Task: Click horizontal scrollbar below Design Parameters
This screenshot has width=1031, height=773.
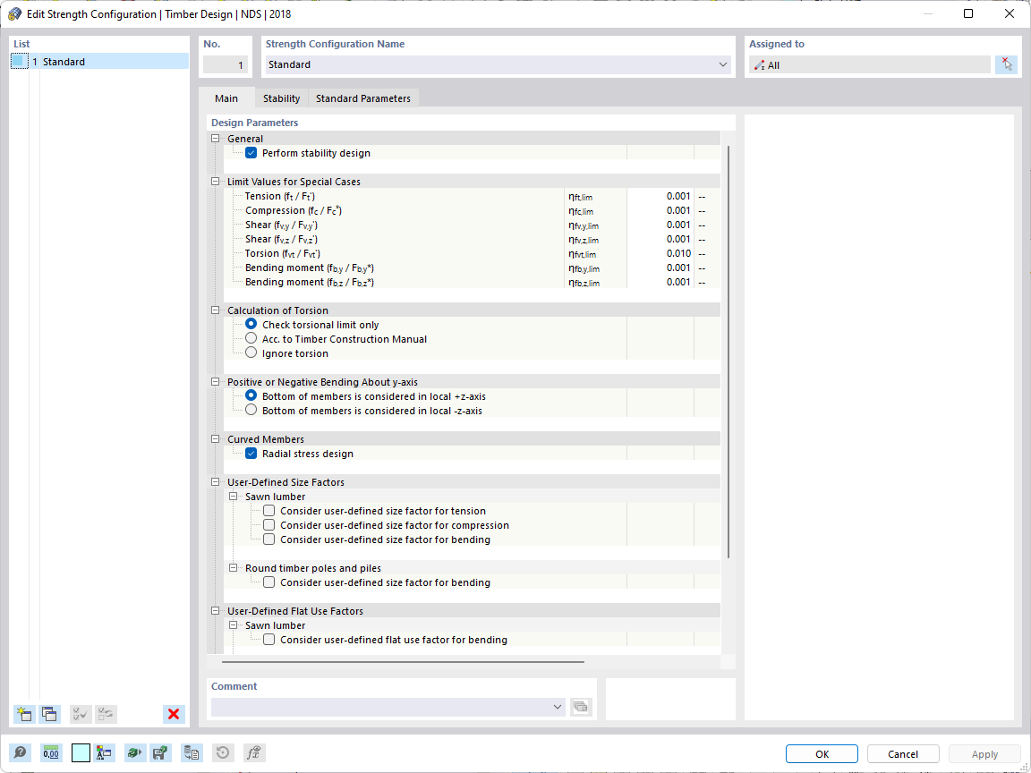Action: (x=403, y=662)
